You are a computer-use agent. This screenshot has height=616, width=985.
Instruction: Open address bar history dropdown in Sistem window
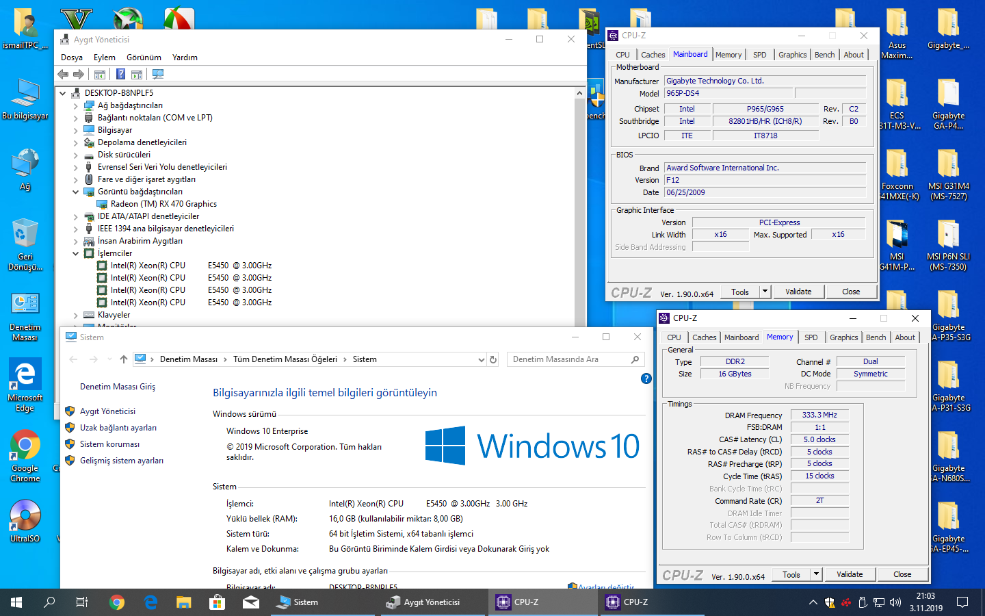[x=482, y=359]
